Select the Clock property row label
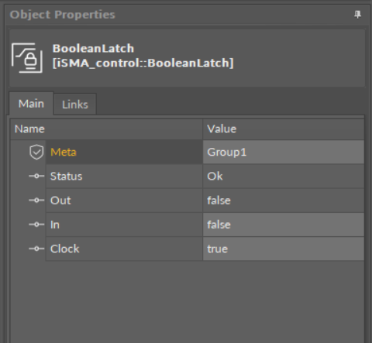This screenshot has height=343, width=372. [65, 249]
